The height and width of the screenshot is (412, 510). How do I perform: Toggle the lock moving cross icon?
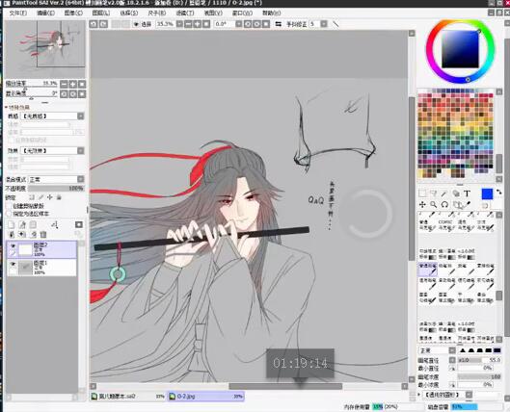click(x=50, y=197)
